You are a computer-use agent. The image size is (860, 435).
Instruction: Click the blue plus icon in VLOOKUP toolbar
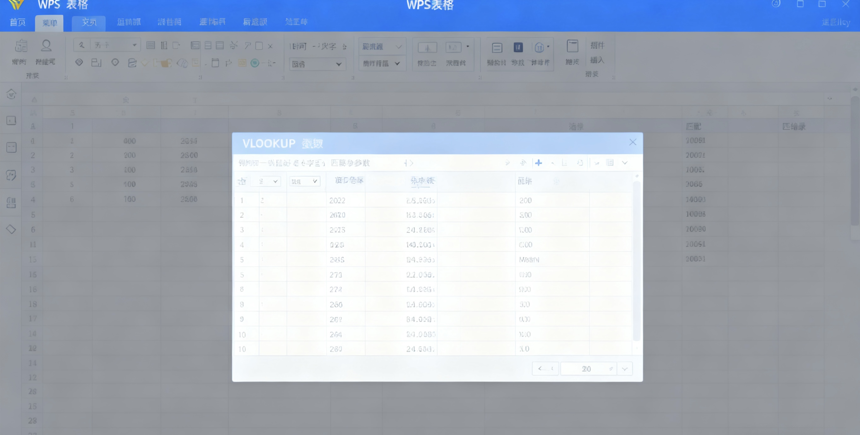(x=538, y=163)
